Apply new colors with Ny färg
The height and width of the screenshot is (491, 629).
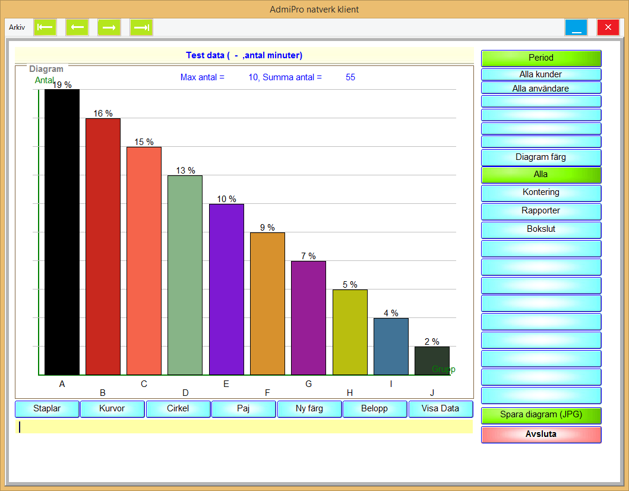tap(309, 409)
